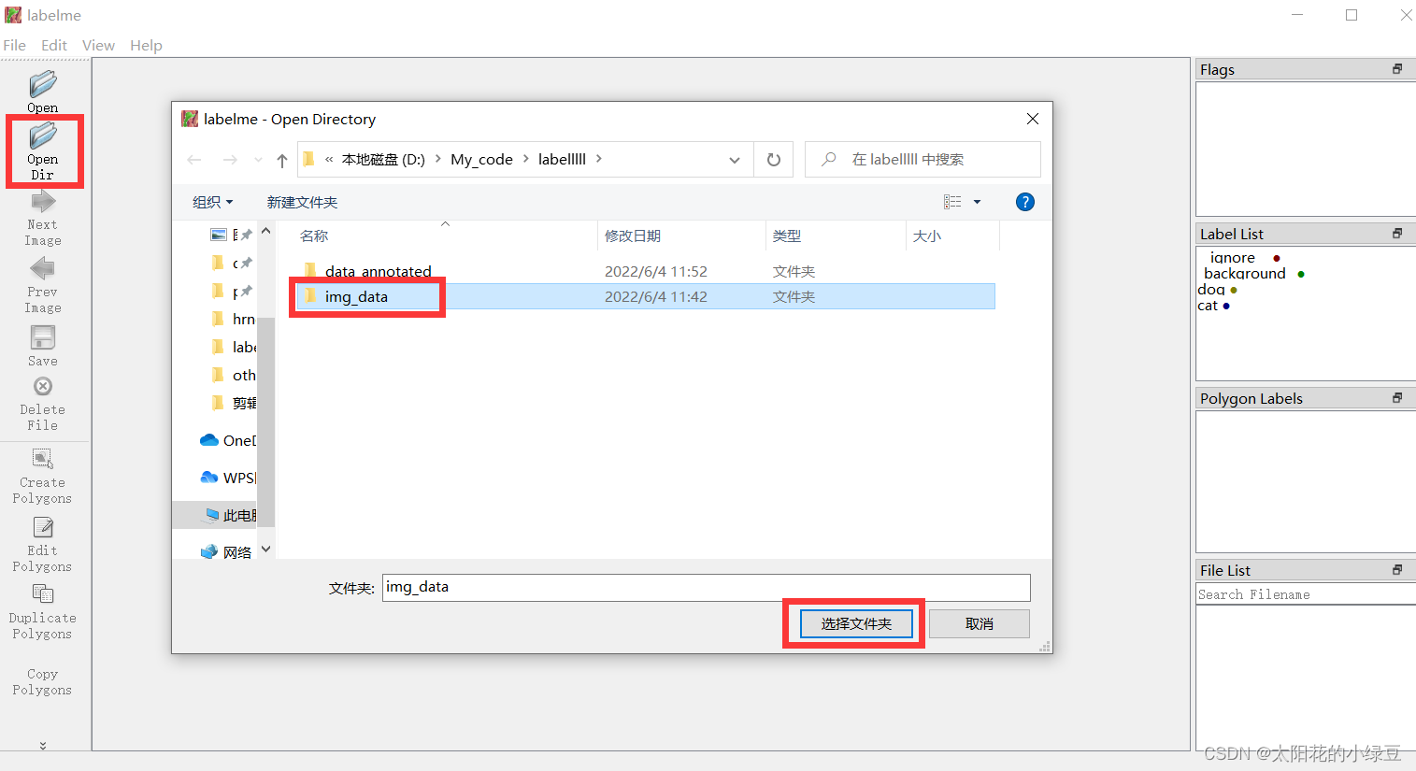Expand the address bar history dropdown
The image size is (1416, 771).
tap(735, 160)
